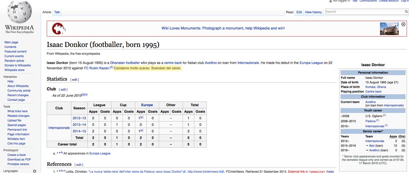The image size is (409, 173).
Task: Click the Permanent link tool
Action: tap(17, 130)
